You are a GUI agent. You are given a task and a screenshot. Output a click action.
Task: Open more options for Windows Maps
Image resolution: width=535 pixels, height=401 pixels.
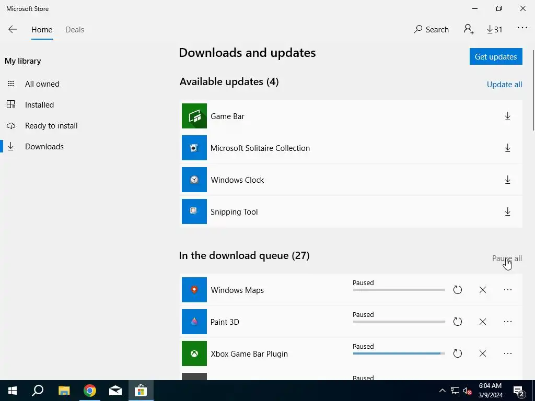pos(508,290)
